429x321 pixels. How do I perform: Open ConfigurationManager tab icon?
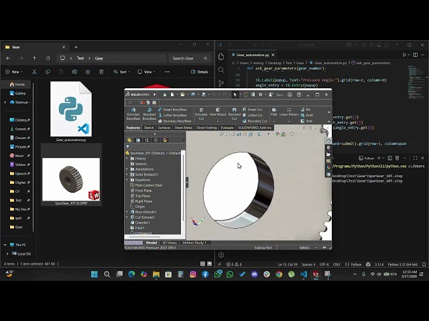pos(147,140)
